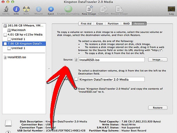Click the Image... button

[157, 60]
